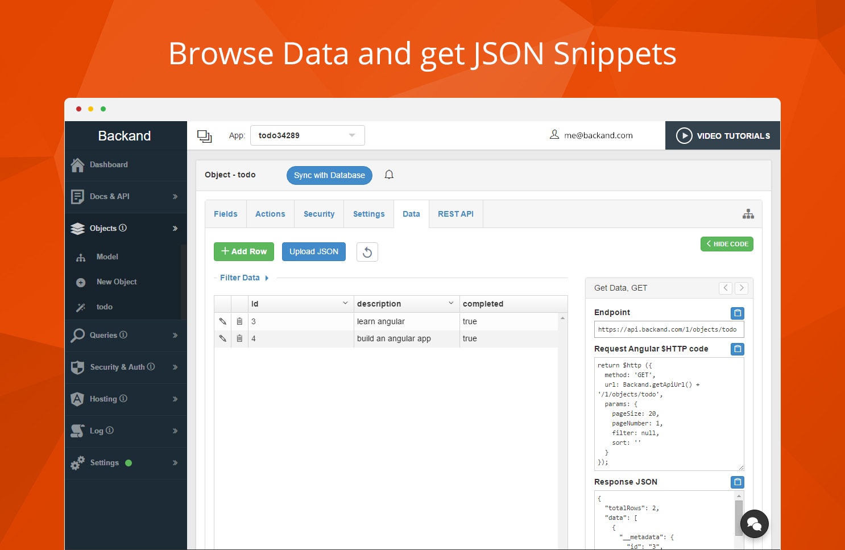
Task: Edit the build an angular app row
Action: pyautogui.click(x=223, y=338)
